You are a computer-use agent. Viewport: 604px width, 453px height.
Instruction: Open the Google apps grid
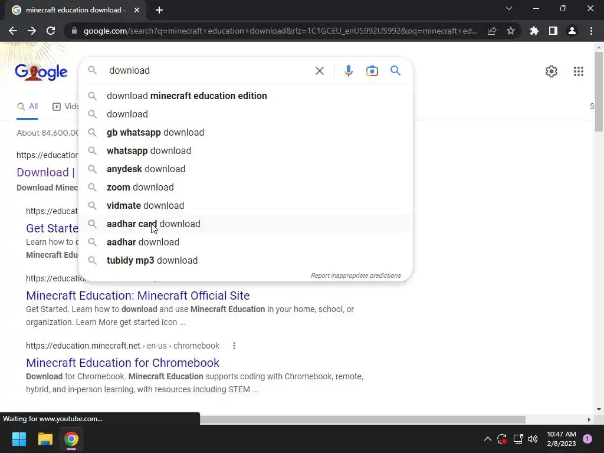[578, 71]
